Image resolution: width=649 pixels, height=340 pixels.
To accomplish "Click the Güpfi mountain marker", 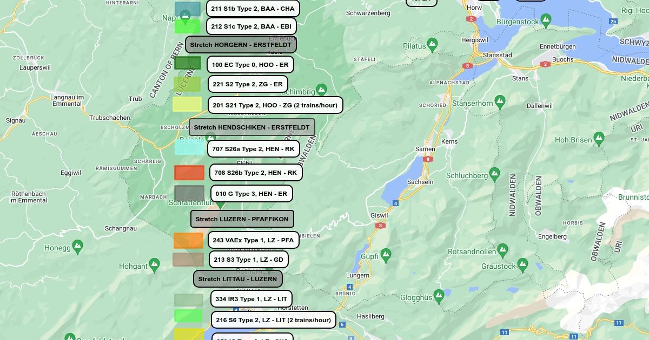I will (x=386, y=254).
